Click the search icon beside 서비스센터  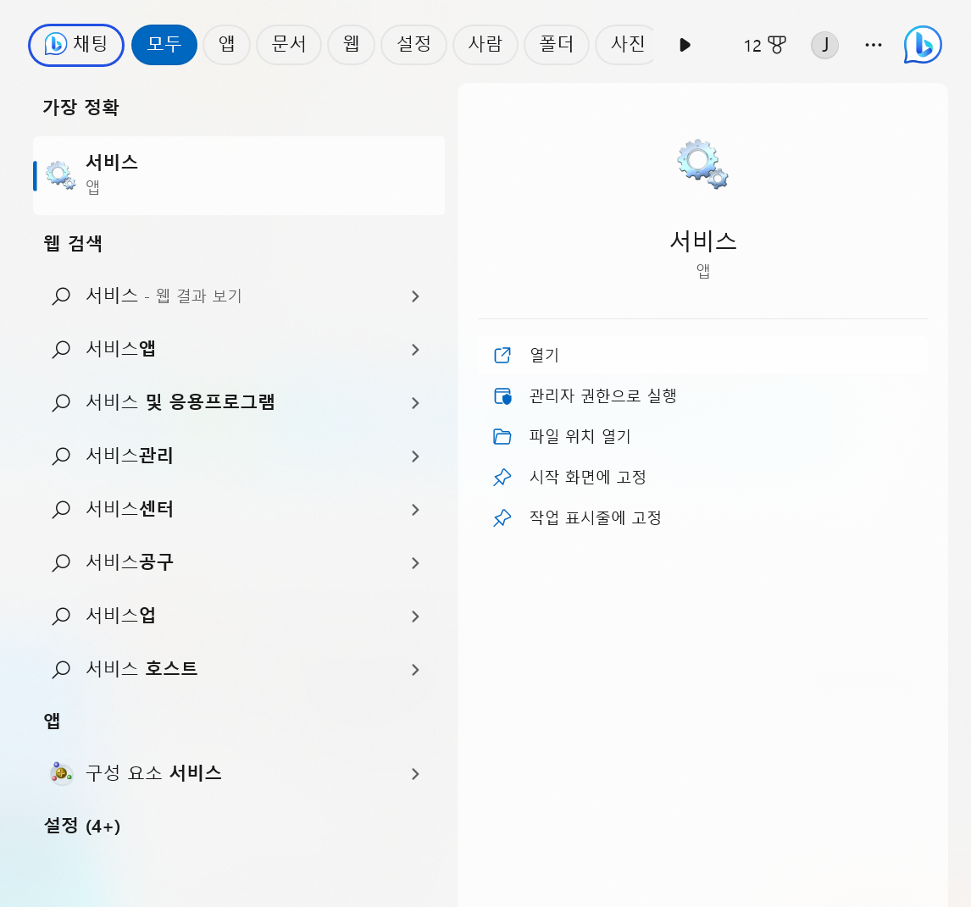click(x=61, y=509)
